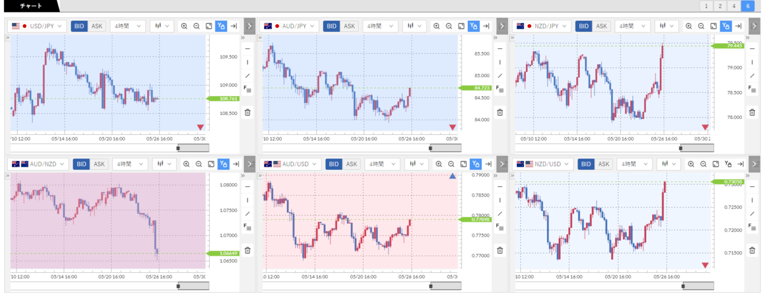
Task: Delete drawings on AUD/NZD chart
Action: pyautogui.click(x=247, y=251)
